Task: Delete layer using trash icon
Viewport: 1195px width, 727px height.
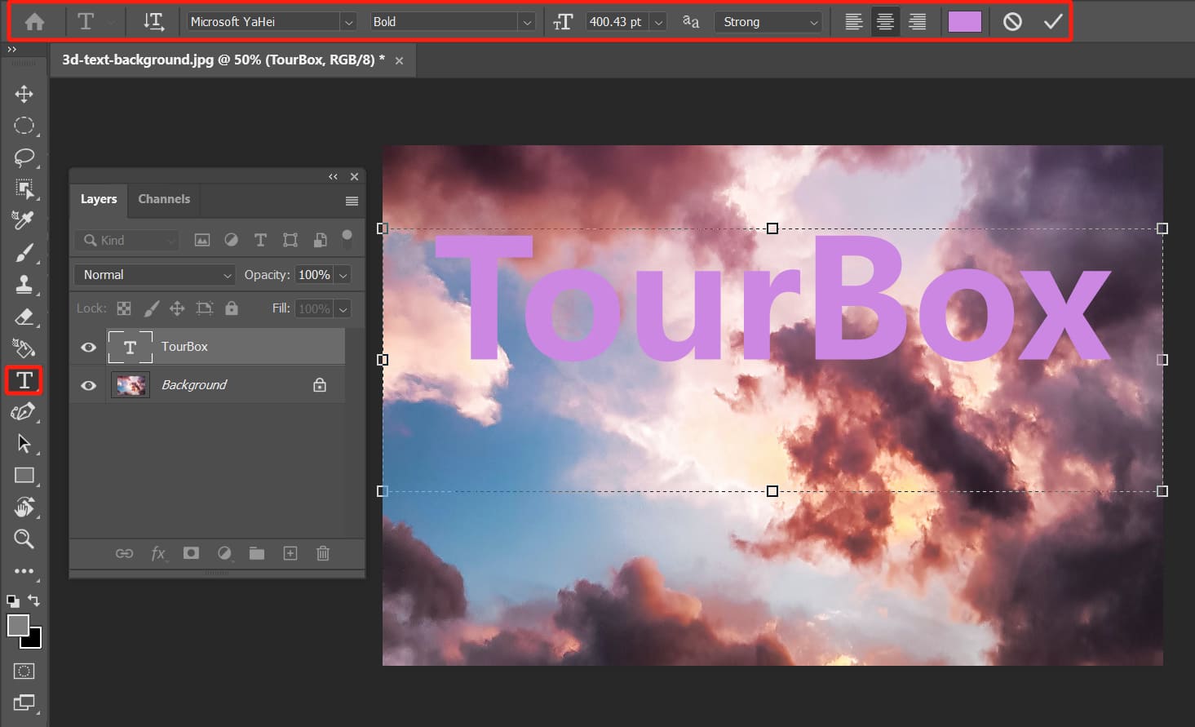Action: tap(323, 553)
